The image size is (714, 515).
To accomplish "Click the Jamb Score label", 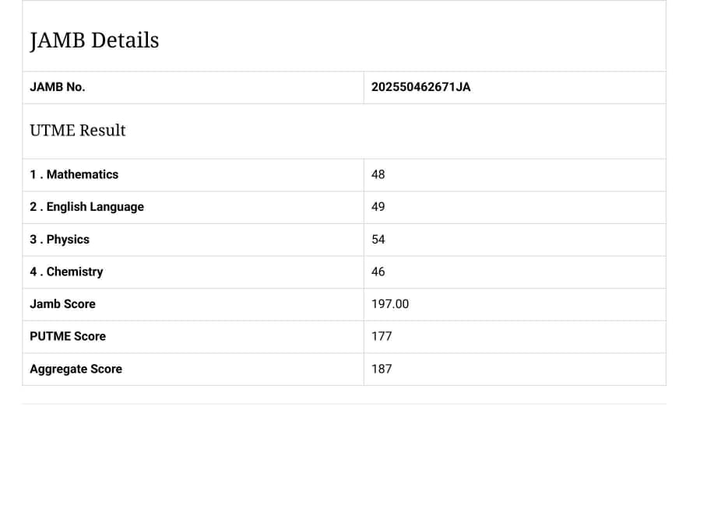I will tap(62, 304).
